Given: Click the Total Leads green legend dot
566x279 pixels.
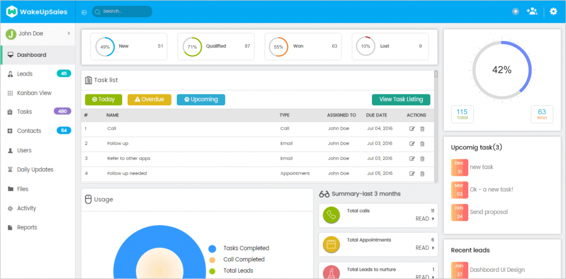Looking at the screenshot, I should click(x=212, y=271).
